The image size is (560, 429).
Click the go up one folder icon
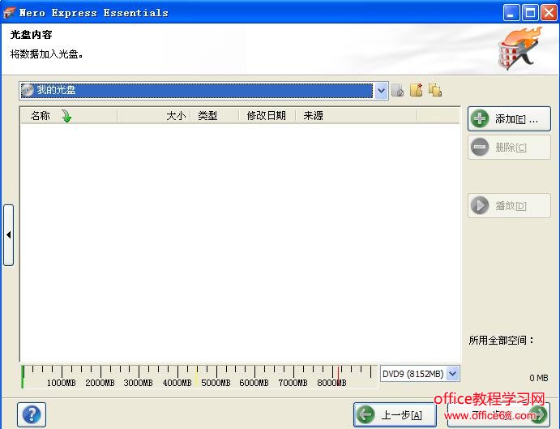click(397, 91)
